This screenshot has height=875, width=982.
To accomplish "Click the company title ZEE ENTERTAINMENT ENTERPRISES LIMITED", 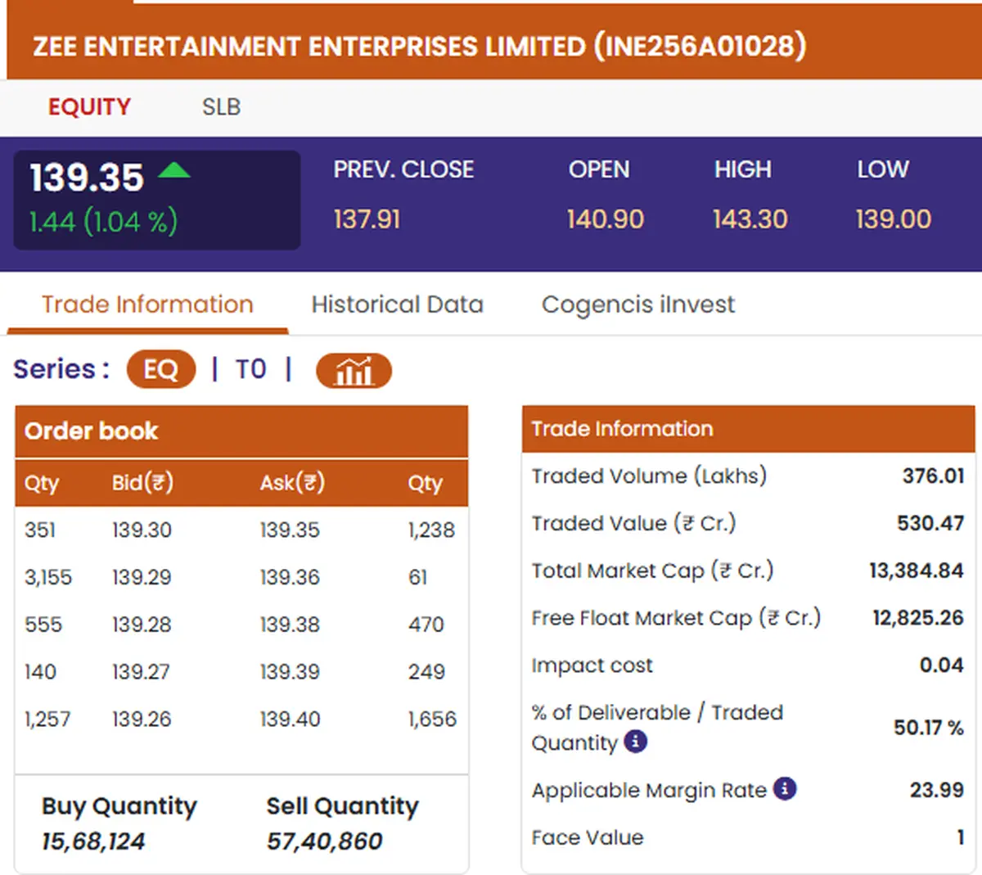I will tap(419, 47).
